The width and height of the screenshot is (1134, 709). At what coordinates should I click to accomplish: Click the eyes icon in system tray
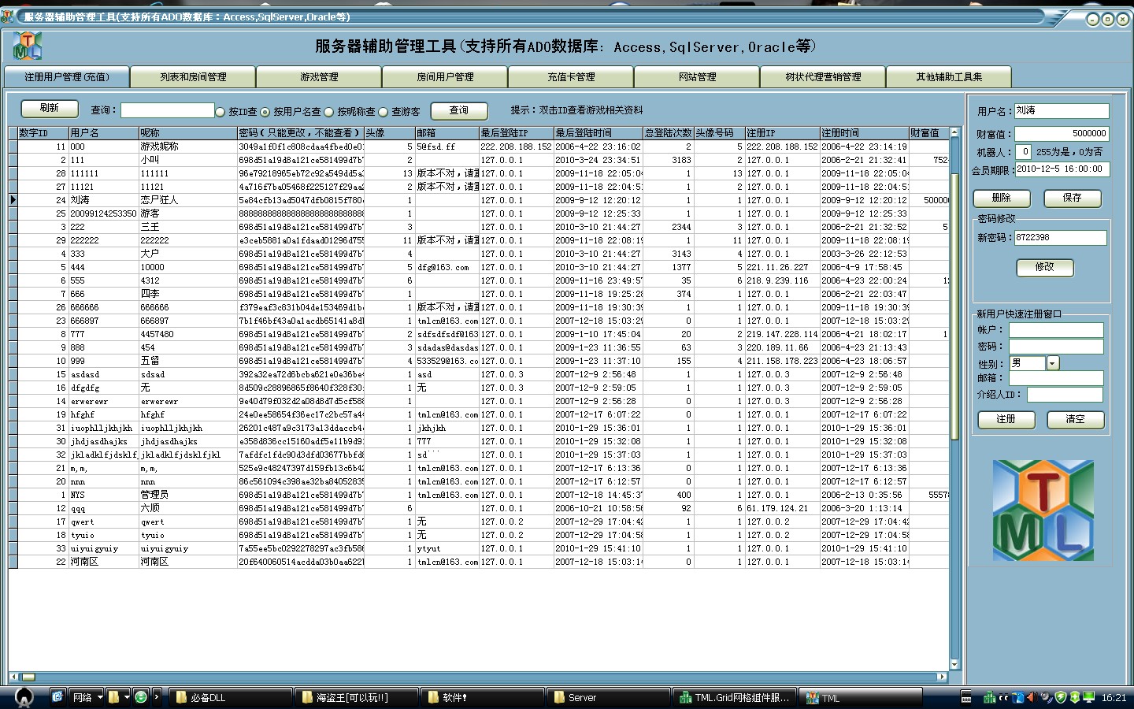tap(1003, 698)
